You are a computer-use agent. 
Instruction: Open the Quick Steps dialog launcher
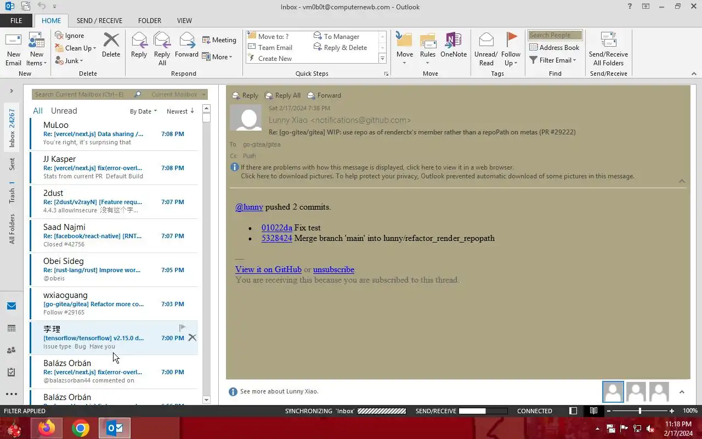point(386,74)
